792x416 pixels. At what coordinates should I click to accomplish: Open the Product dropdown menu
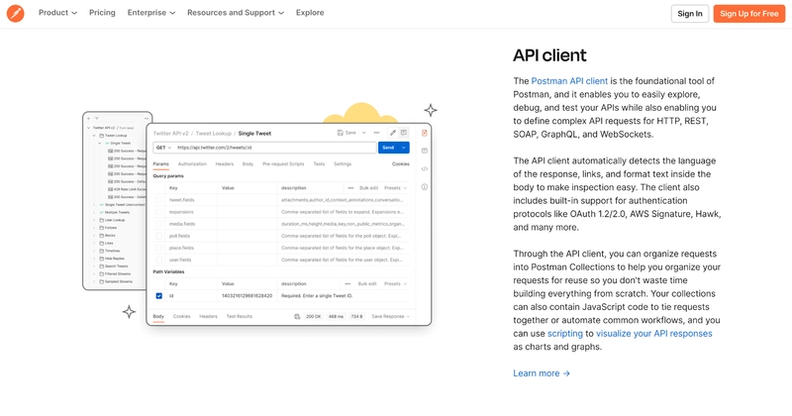[x=57, y=13]
